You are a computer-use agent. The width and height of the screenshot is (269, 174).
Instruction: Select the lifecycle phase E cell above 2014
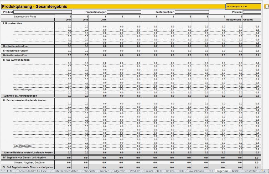tap(63, 17)
